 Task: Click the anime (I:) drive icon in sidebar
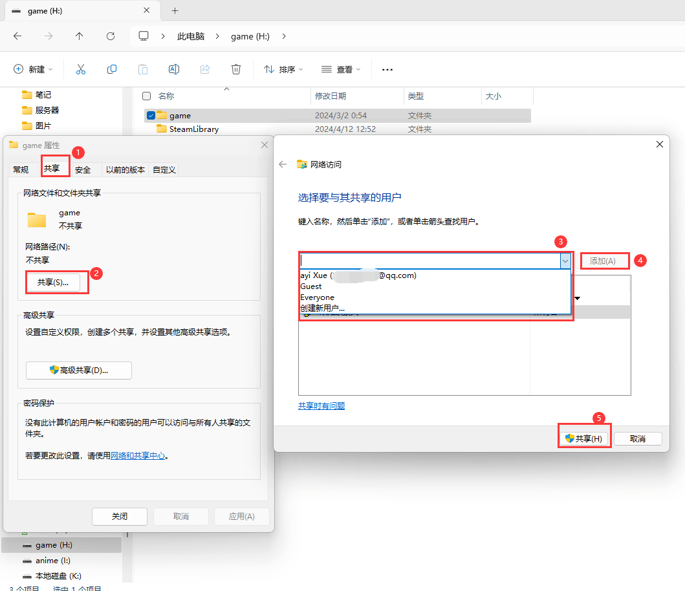coord(27,561)
